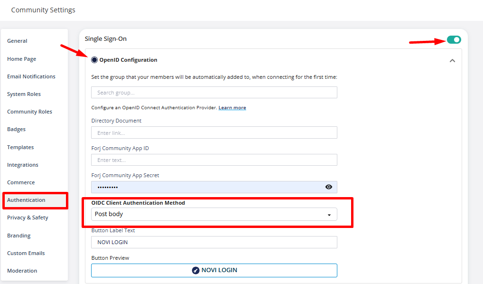Reveal the App Secret with eye icon
This screenshot has width=483, height=284.
click(x=329, y=187)
